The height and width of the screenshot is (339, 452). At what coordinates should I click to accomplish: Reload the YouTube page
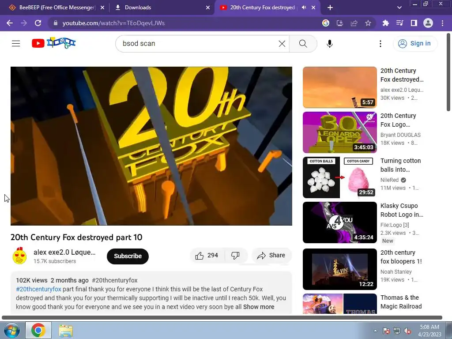[x=38, y=23]
